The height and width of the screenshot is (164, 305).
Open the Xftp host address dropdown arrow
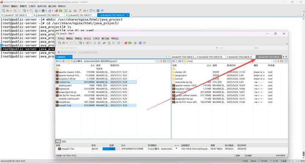(217, 48)
